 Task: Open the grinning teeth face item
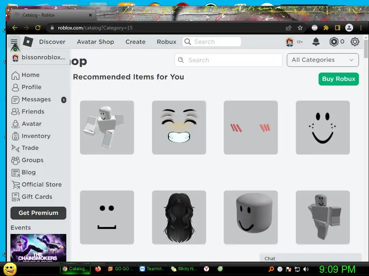tap(179, 128)
